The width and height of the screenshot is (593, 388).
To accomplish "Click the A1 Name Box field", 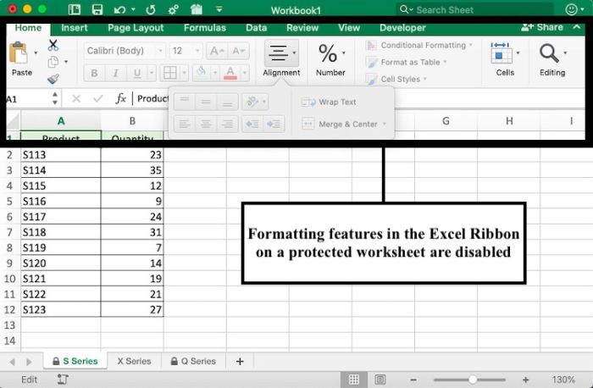I will point(26,99).
